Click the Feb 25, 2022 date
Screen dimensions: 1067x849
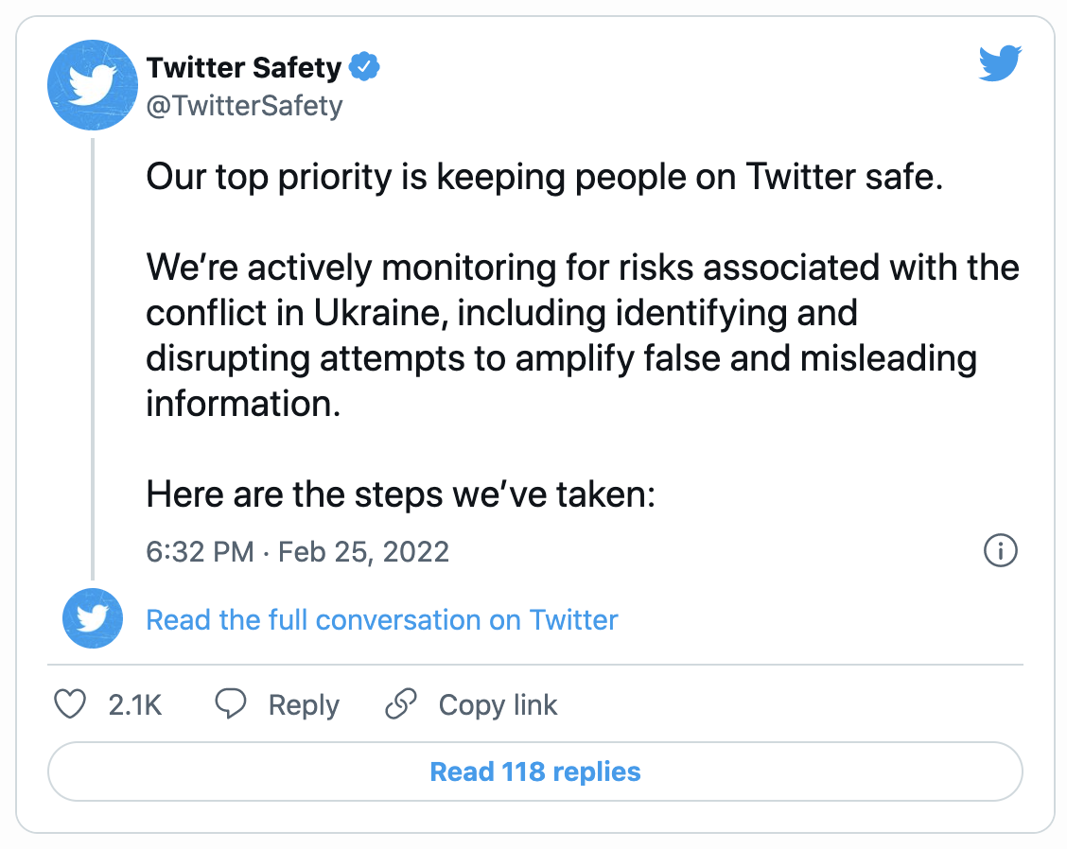tap(363, 552)
